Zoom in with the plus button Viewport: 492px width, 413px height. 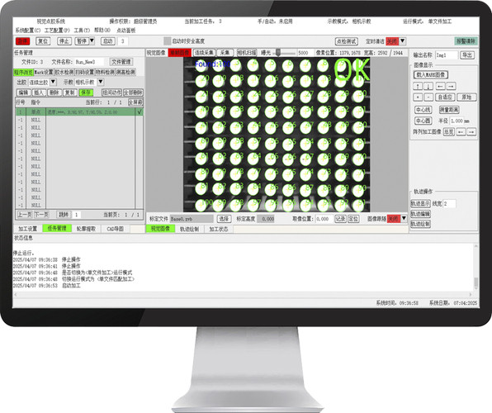pyautogui.click(x=418, y=97)
